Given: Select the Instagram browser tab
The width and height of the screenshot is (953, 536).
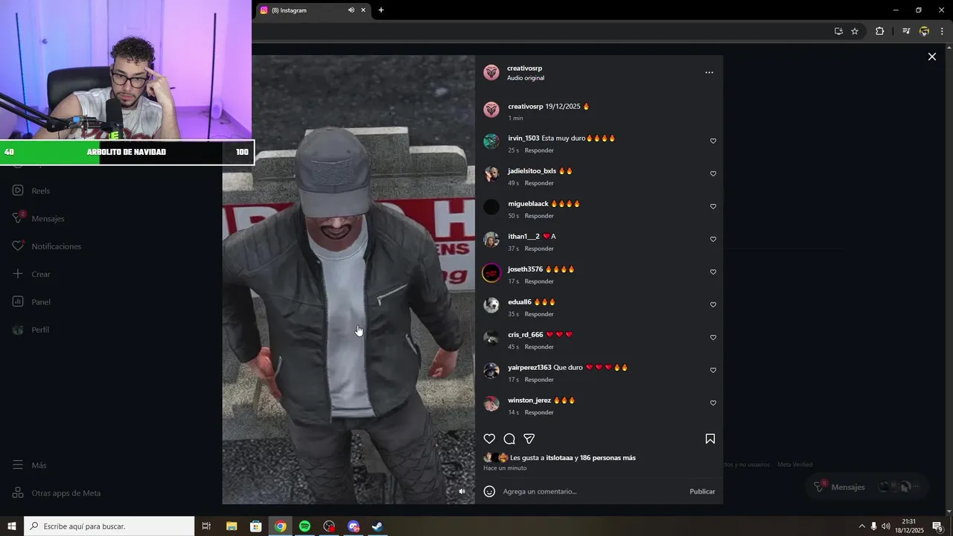Looking at the screenshot, I should (313, 10).
